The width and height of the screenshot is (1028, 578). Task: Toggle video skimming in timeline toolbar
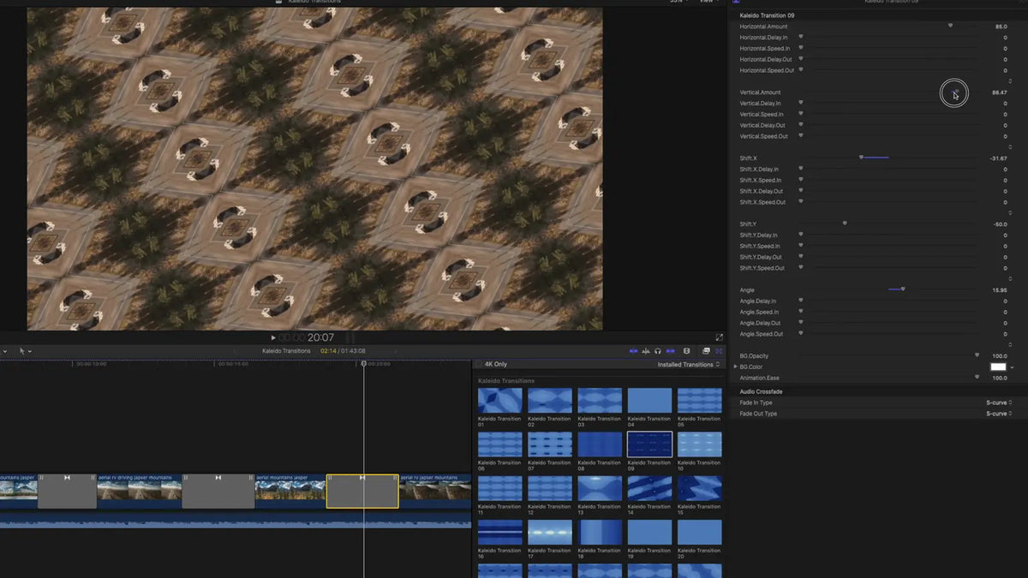click(x=634, y=351)
